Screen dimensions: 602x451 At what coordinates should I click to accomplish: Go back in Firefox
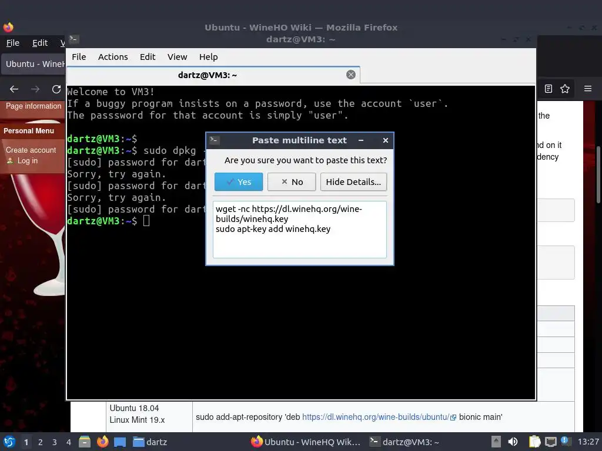[x=14, y=89]
